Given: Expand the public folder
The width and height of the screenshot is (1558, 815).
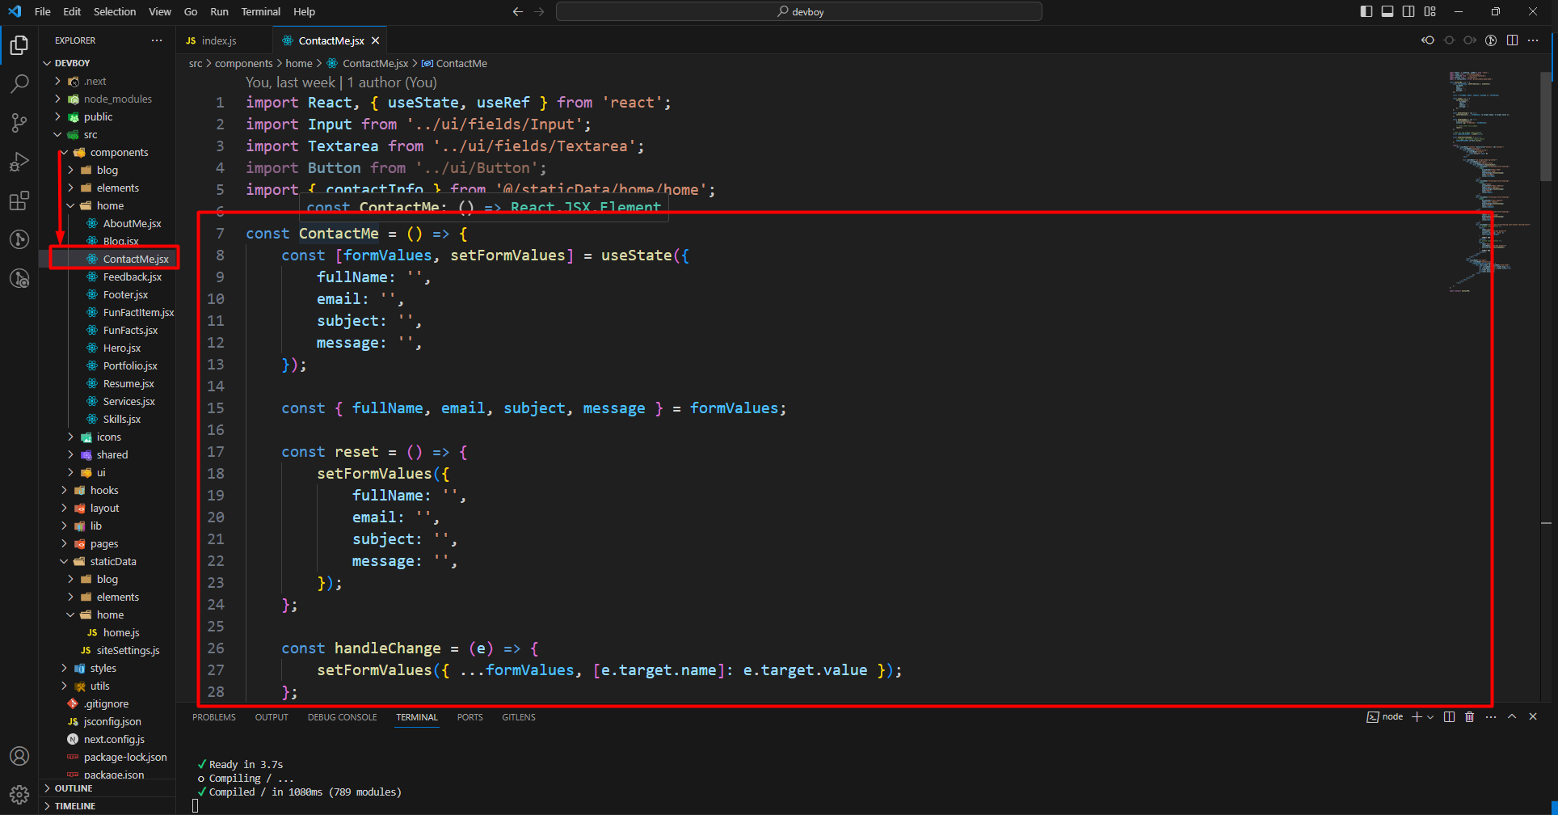Looking at the screenshot, I should [98, 117].
